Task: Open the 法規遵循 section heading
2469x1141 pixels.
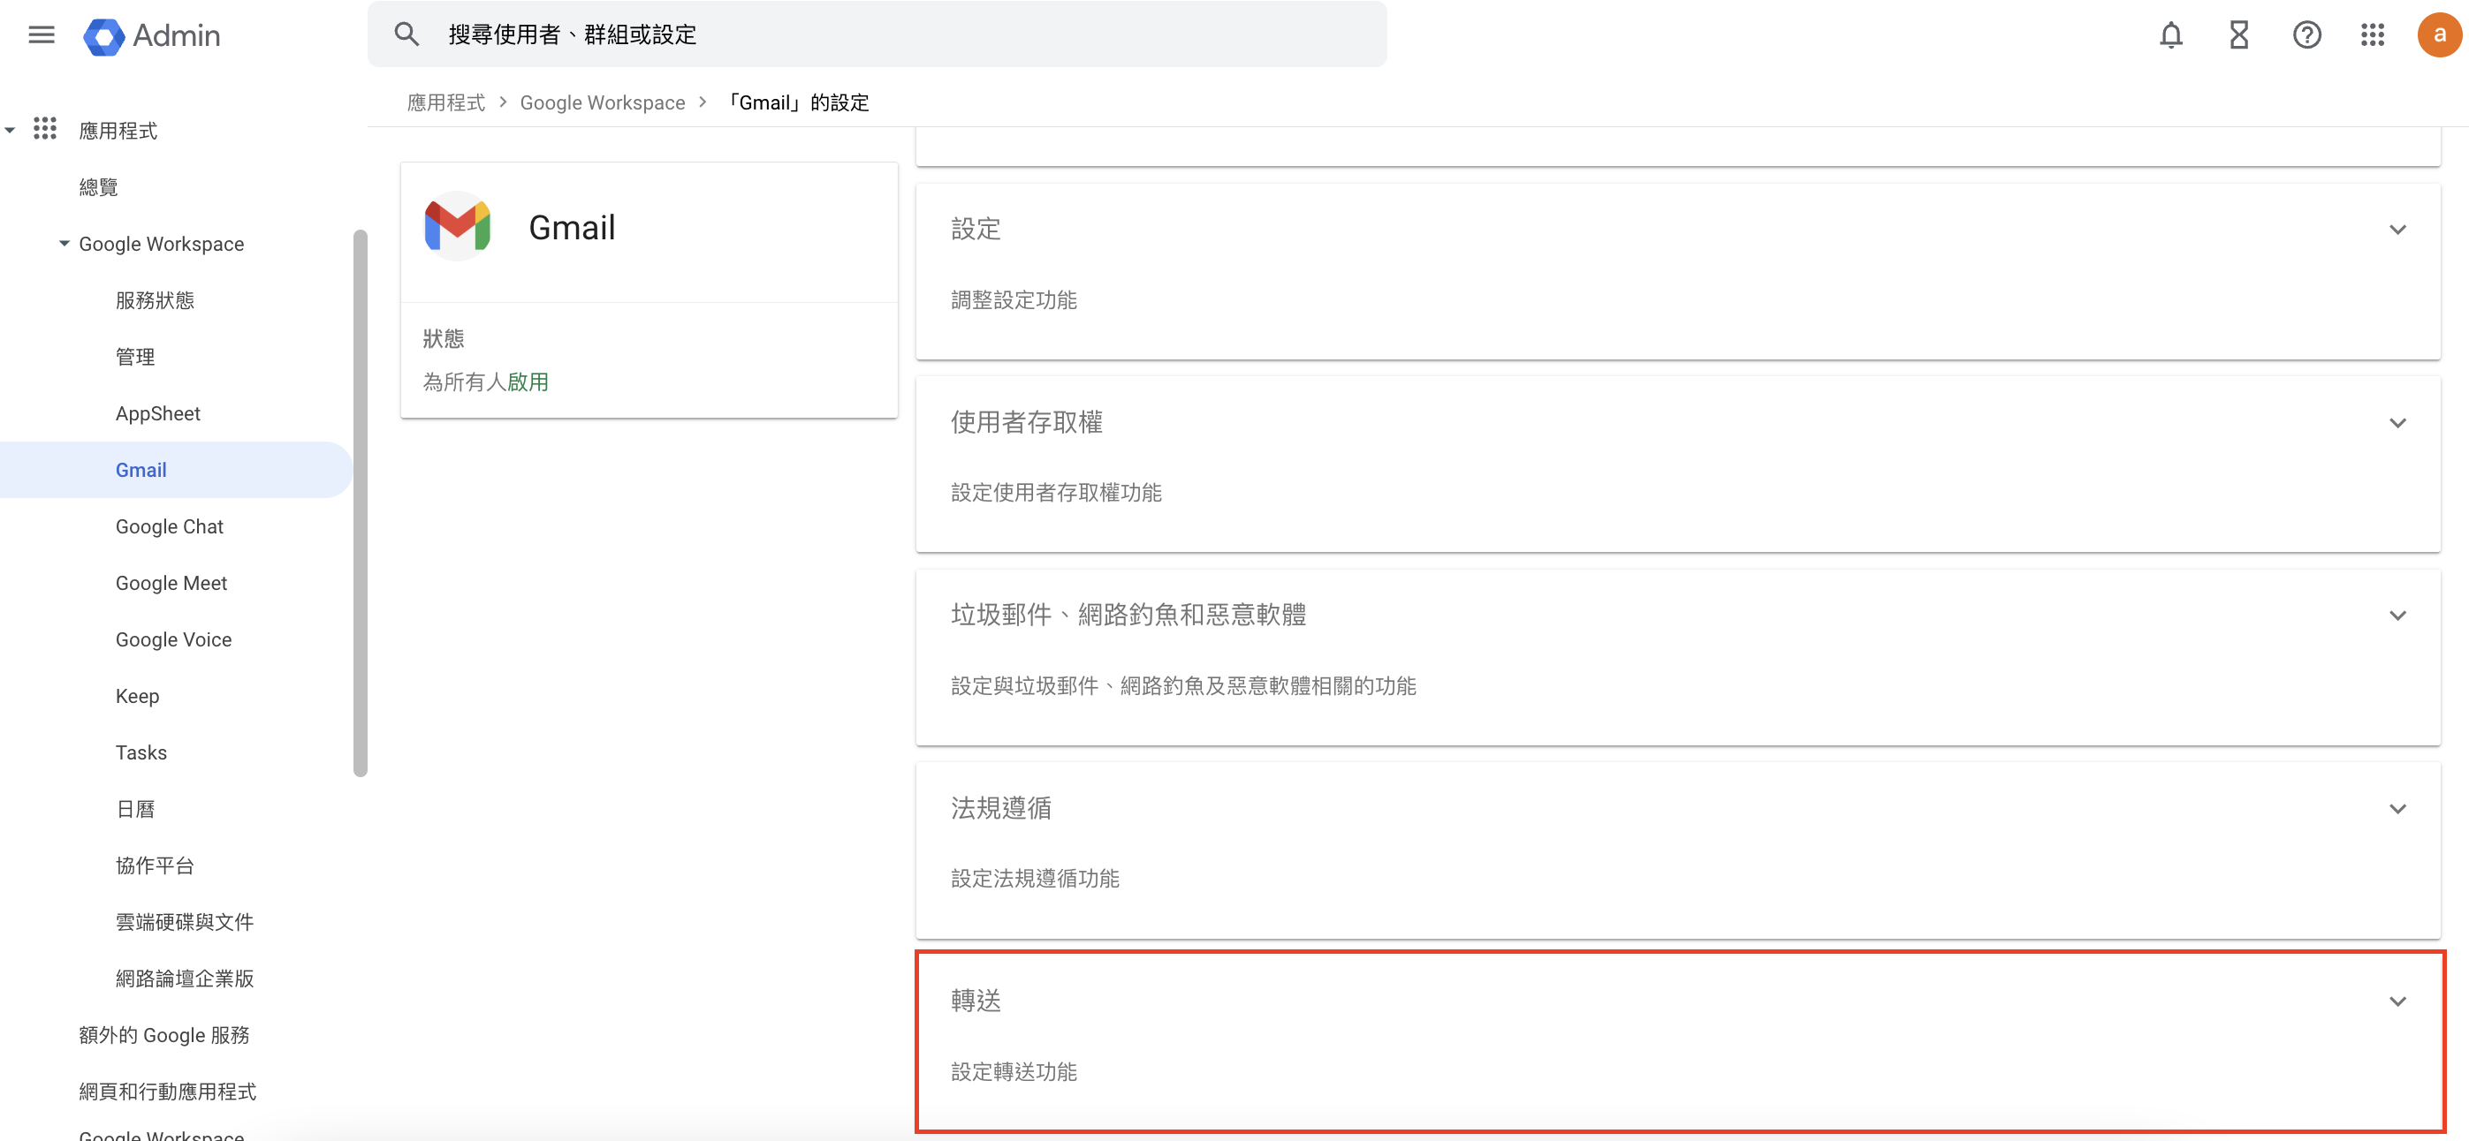Action: [x=1000, y=807]
